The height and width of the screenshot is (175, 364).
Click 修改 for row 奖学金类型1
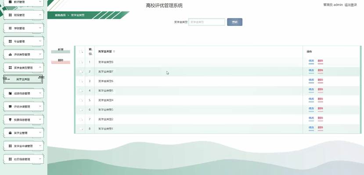tap(311, 128)
